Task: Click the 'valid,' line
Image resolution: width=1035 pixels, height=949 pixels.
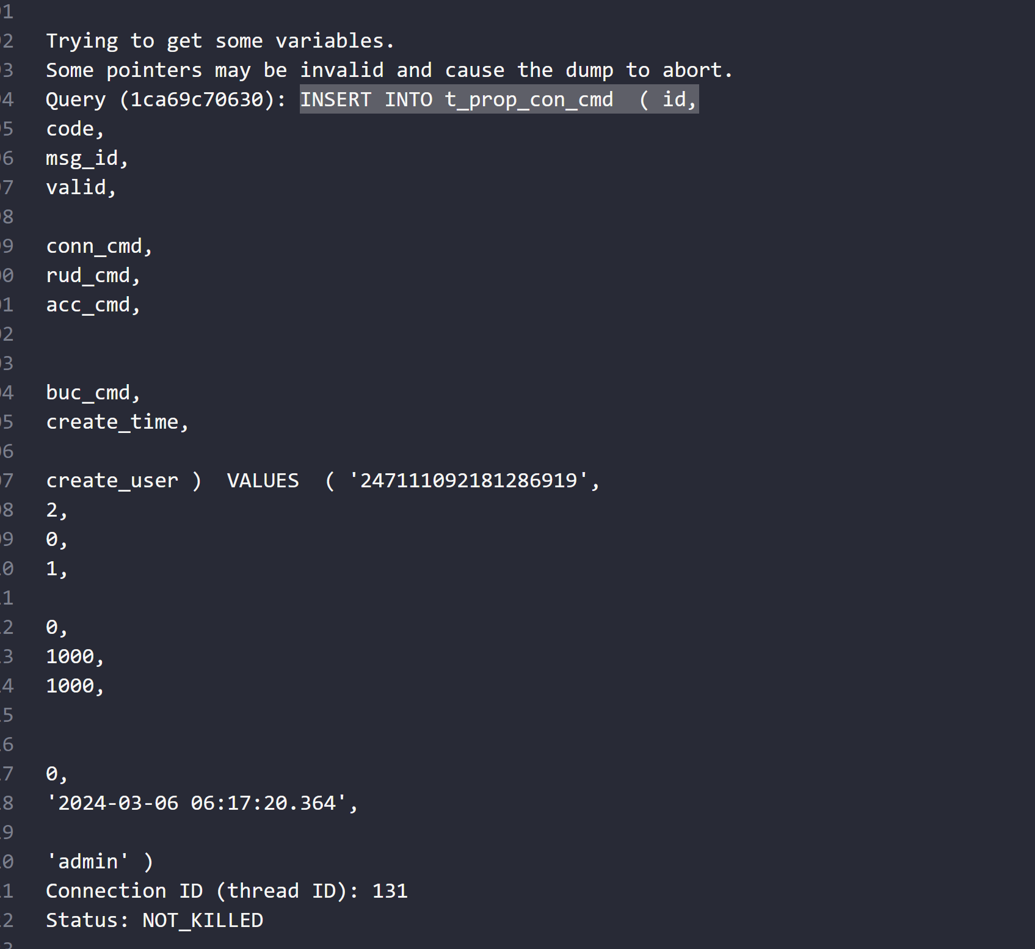Action: point(81,187)
